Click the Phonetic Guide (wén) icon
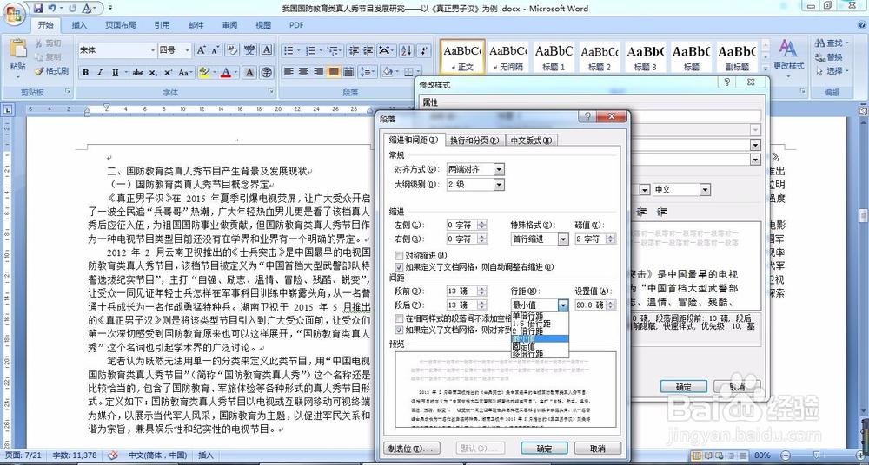 pyautogui.click(x=249, y=50)
